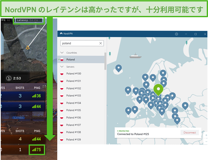Clear the poland search text
208x160 pixels.
(100, 43)
